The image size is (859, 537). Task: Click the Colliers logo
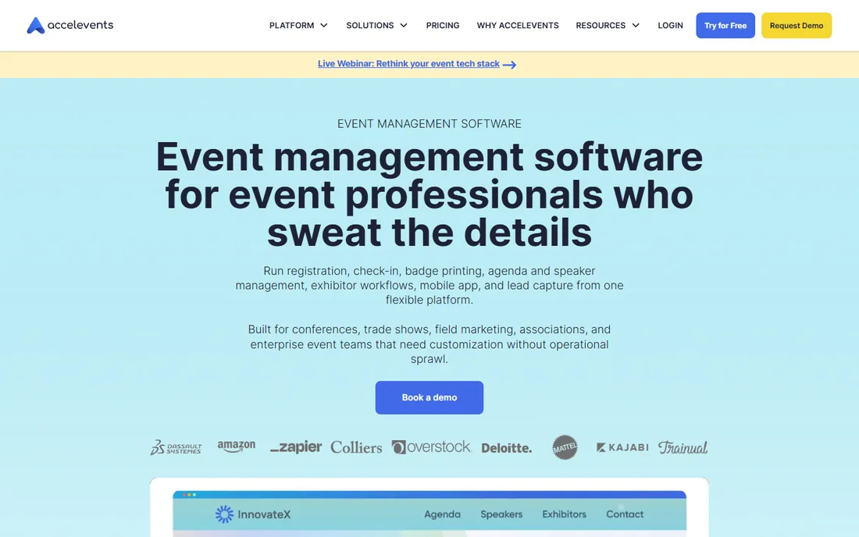coord(356,447)
